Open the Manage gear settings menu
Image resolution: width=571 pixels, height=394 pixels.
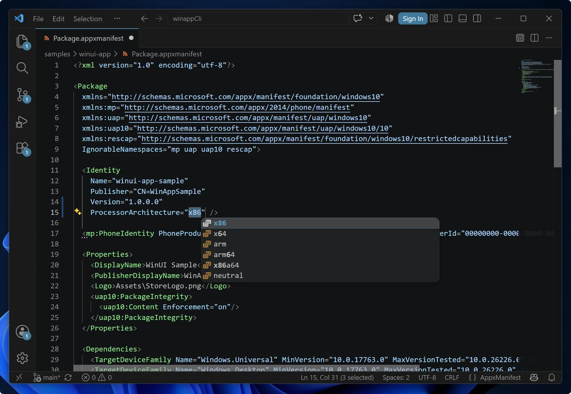click(22, 358)
